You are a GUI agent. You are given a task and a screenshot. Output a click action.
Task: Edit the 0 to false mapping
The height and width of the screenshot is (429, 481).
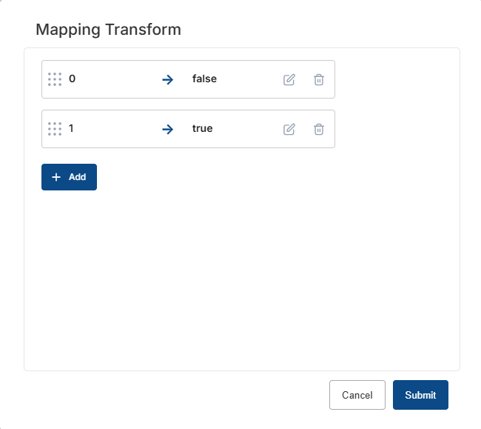point(289,79)
